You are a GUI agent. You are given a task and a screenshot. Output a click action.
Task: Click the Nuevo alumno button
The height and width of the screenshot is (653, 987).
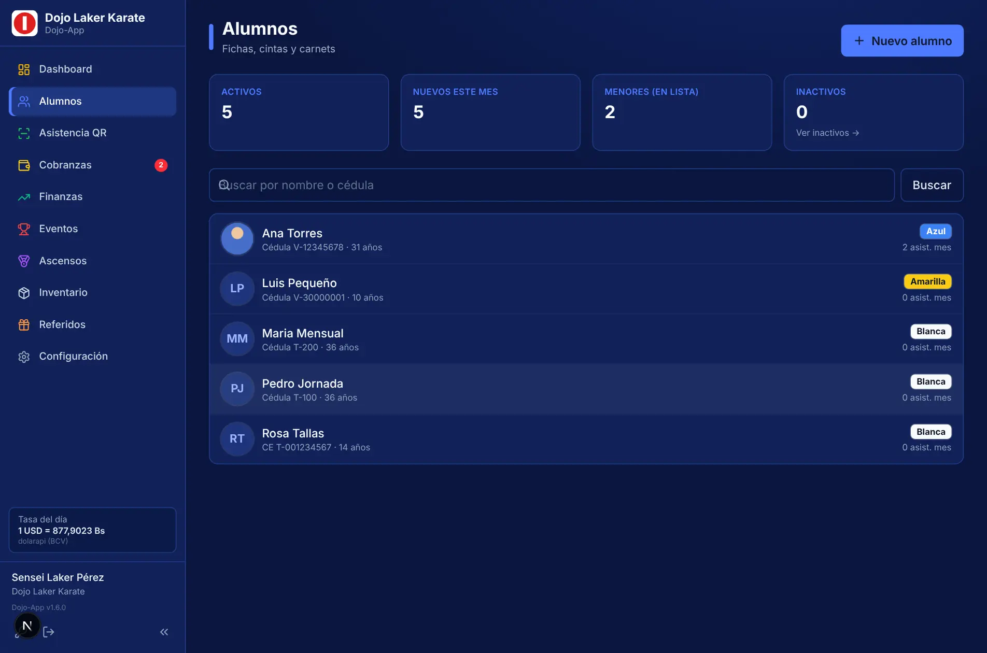coord(902,40)
